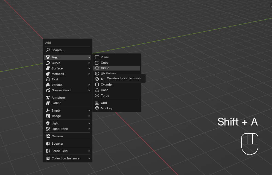272x175 pixels.
Task: Choose Lattice from the Add menu
Action: (56, 103)
